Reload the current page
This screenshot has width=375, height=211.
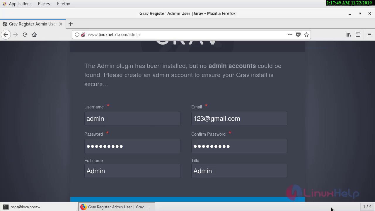(25, 35)
